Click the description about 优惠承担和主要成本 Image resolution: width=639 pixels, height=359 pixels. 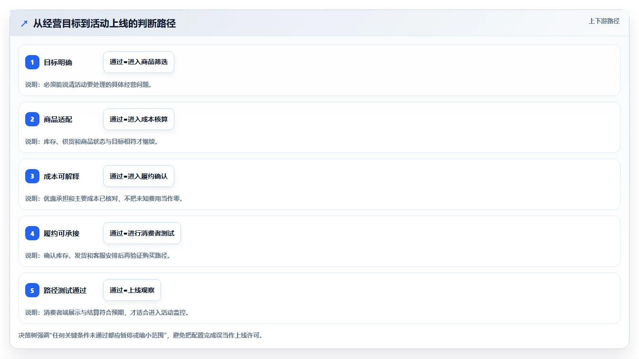tap(104, 198)
